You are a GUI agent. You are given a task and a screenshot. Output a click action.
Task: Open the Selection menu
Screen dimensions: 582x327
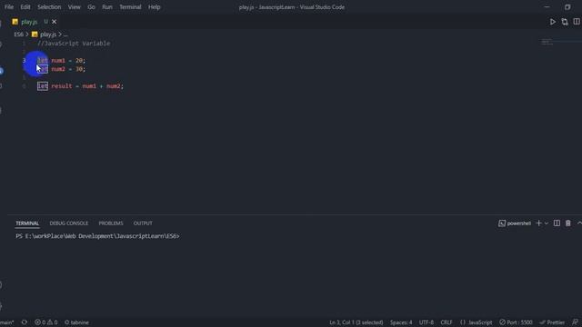[x=49, y=7]
